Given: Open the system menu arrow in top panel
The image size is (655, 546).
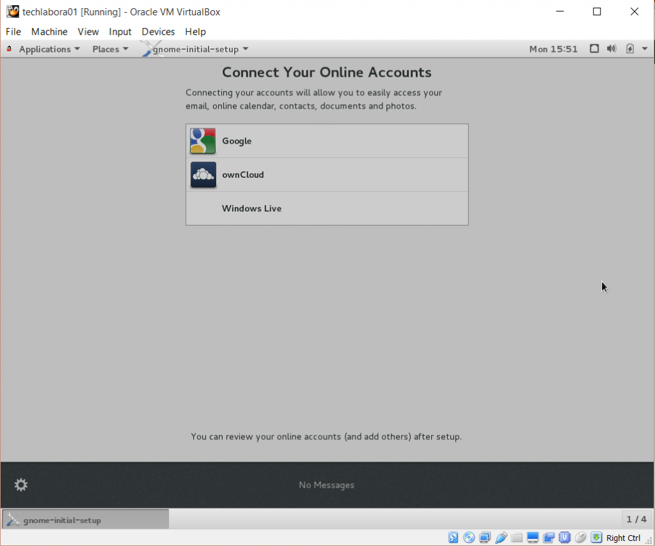Looking at the screenshot, I should pos(644,49).
